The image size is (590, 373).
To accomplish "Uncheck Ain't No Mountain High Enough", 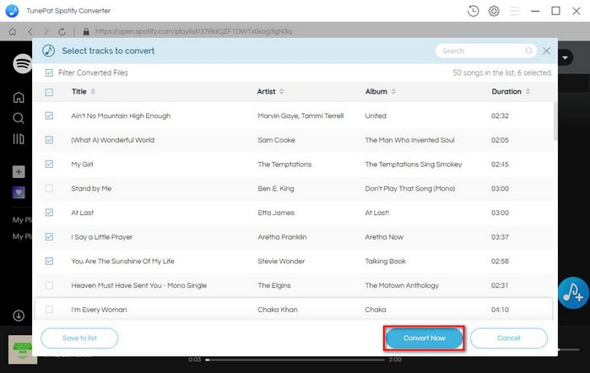I will pyautogui.click(x=49, y=116).
